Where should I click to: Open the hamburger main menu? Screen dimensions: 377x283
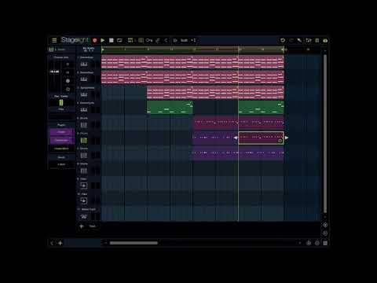tap(54, 40)
